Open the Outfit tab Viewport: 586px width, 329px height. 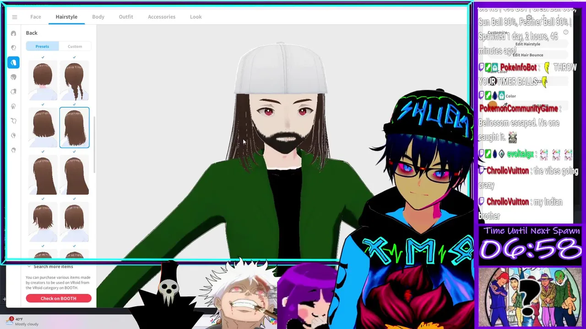(126, 17)
